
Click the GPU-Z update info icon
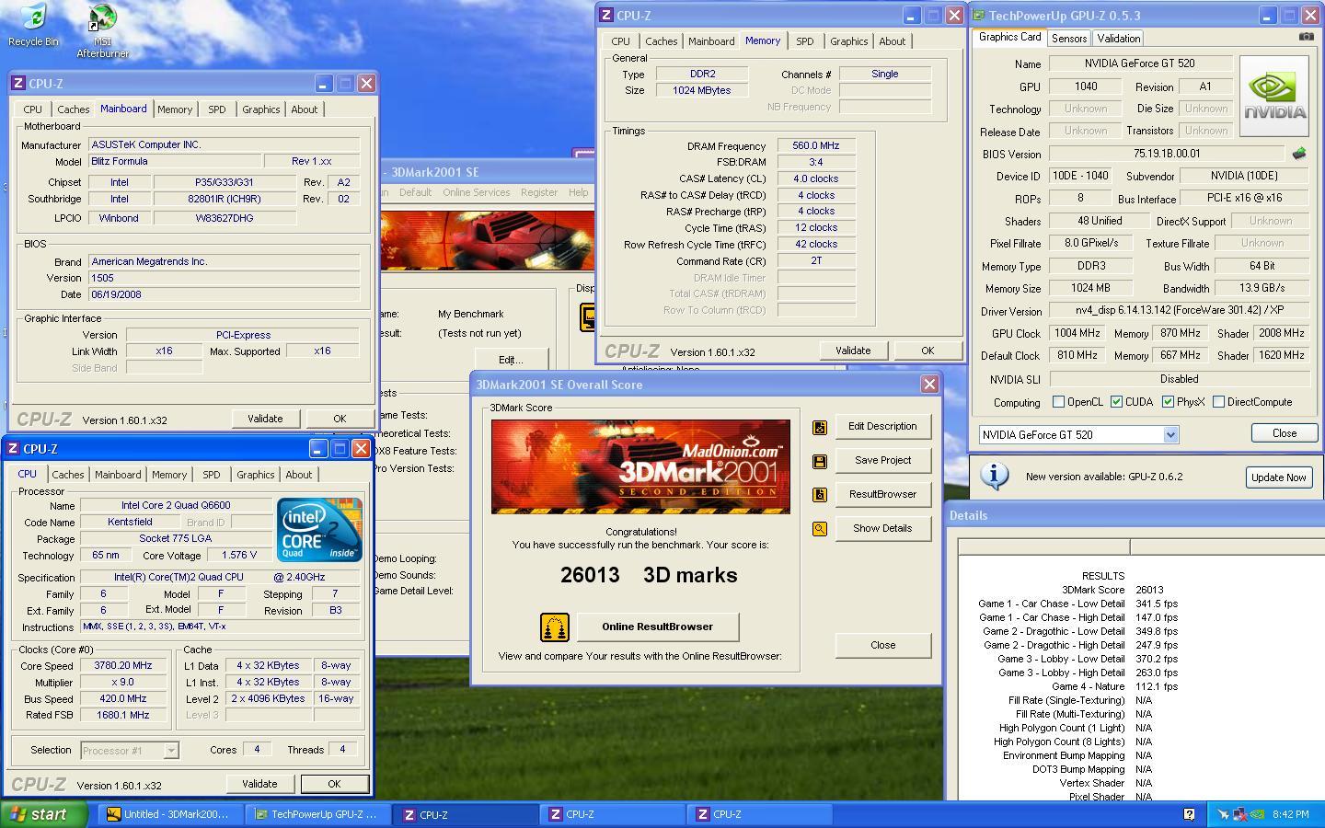[994, 476]
